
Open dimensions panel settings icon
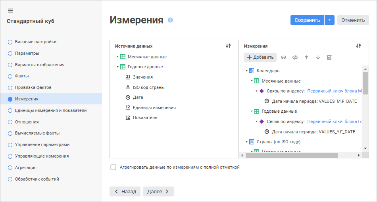[x=358, y=46]
